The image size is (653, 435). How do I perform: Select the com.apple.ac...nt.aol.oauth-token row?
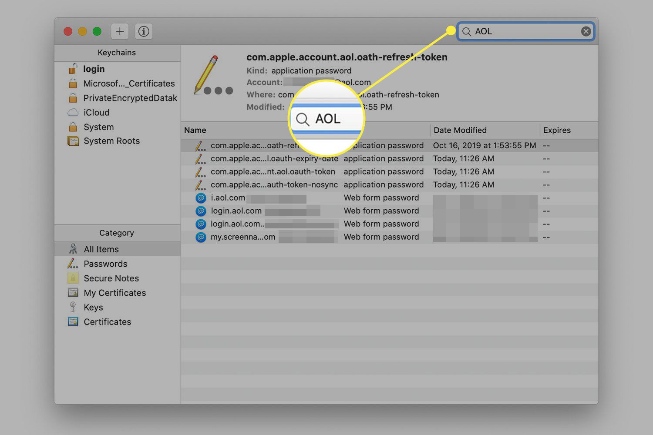390,171
